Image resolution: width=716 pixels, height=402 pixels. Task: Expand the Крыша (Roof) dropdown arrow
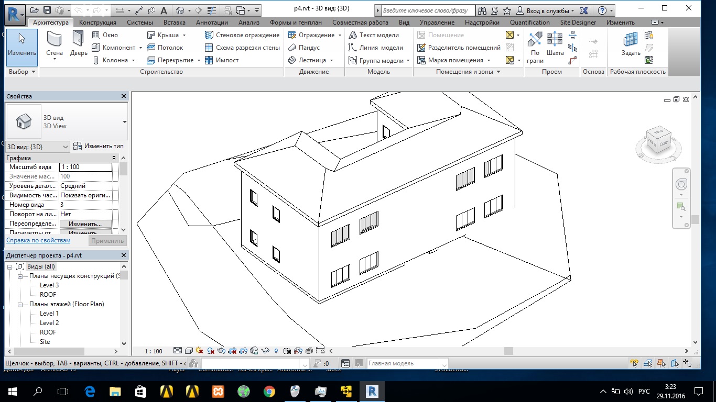(184, 35)
